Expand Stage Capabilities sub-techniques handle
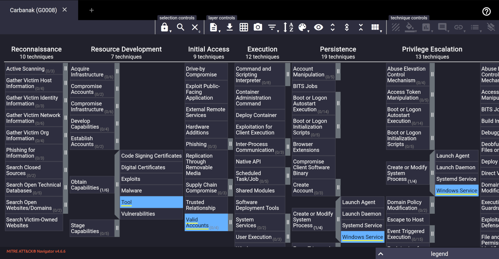The width and height of the screenshot is (499, 259). [117, 228]
